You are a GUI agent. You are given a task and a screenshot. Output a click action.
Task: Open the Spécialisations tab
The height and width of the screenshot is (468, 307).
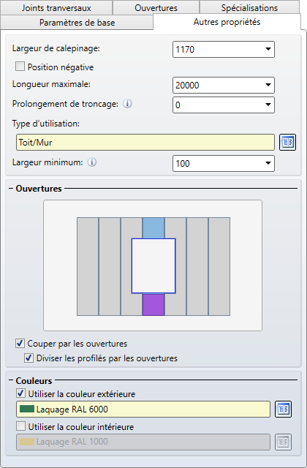point(249,8)
